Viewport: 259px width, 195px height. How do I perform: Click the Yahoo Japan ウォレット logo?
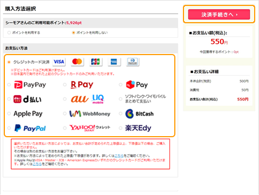[x=90, y=128]
